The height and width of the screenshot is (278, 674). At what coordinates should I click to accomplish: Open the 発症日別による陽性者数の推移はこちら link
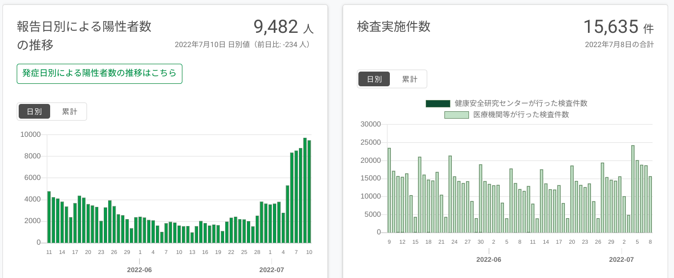coord(99,74)
